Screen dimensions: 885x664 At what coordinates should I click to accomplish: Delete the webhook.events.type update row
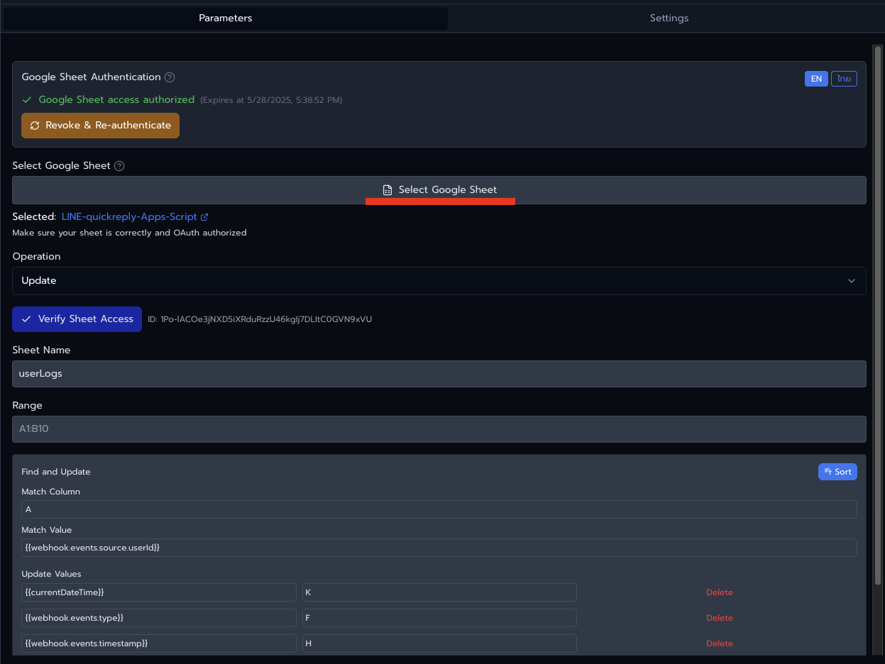[719, 618]
